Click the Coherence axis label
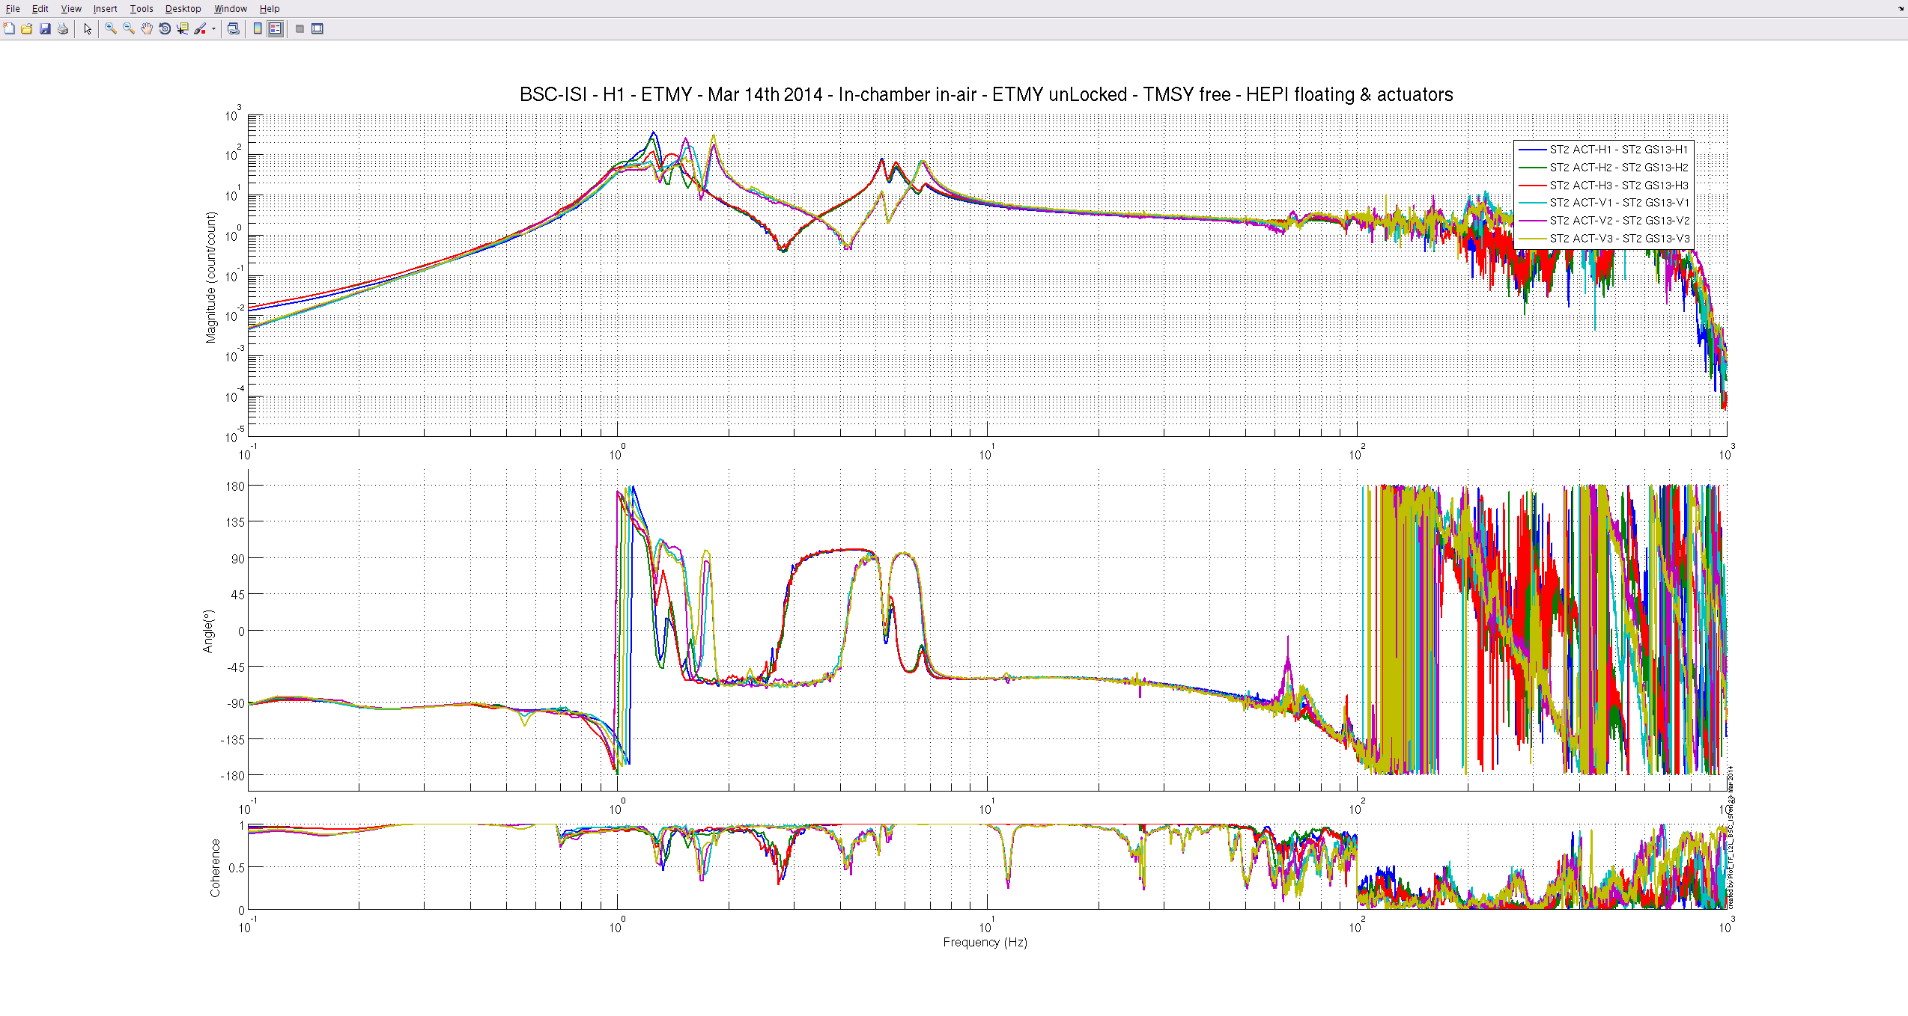This screenshot has height=1016, width=1908. tap(215, 868)
